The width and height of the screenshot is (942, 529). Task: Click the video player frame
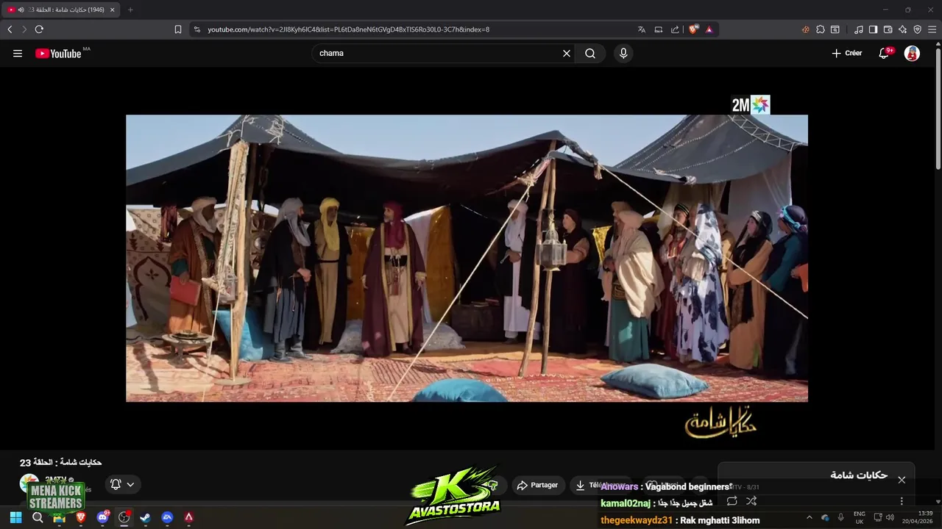[x=467, y=258]
